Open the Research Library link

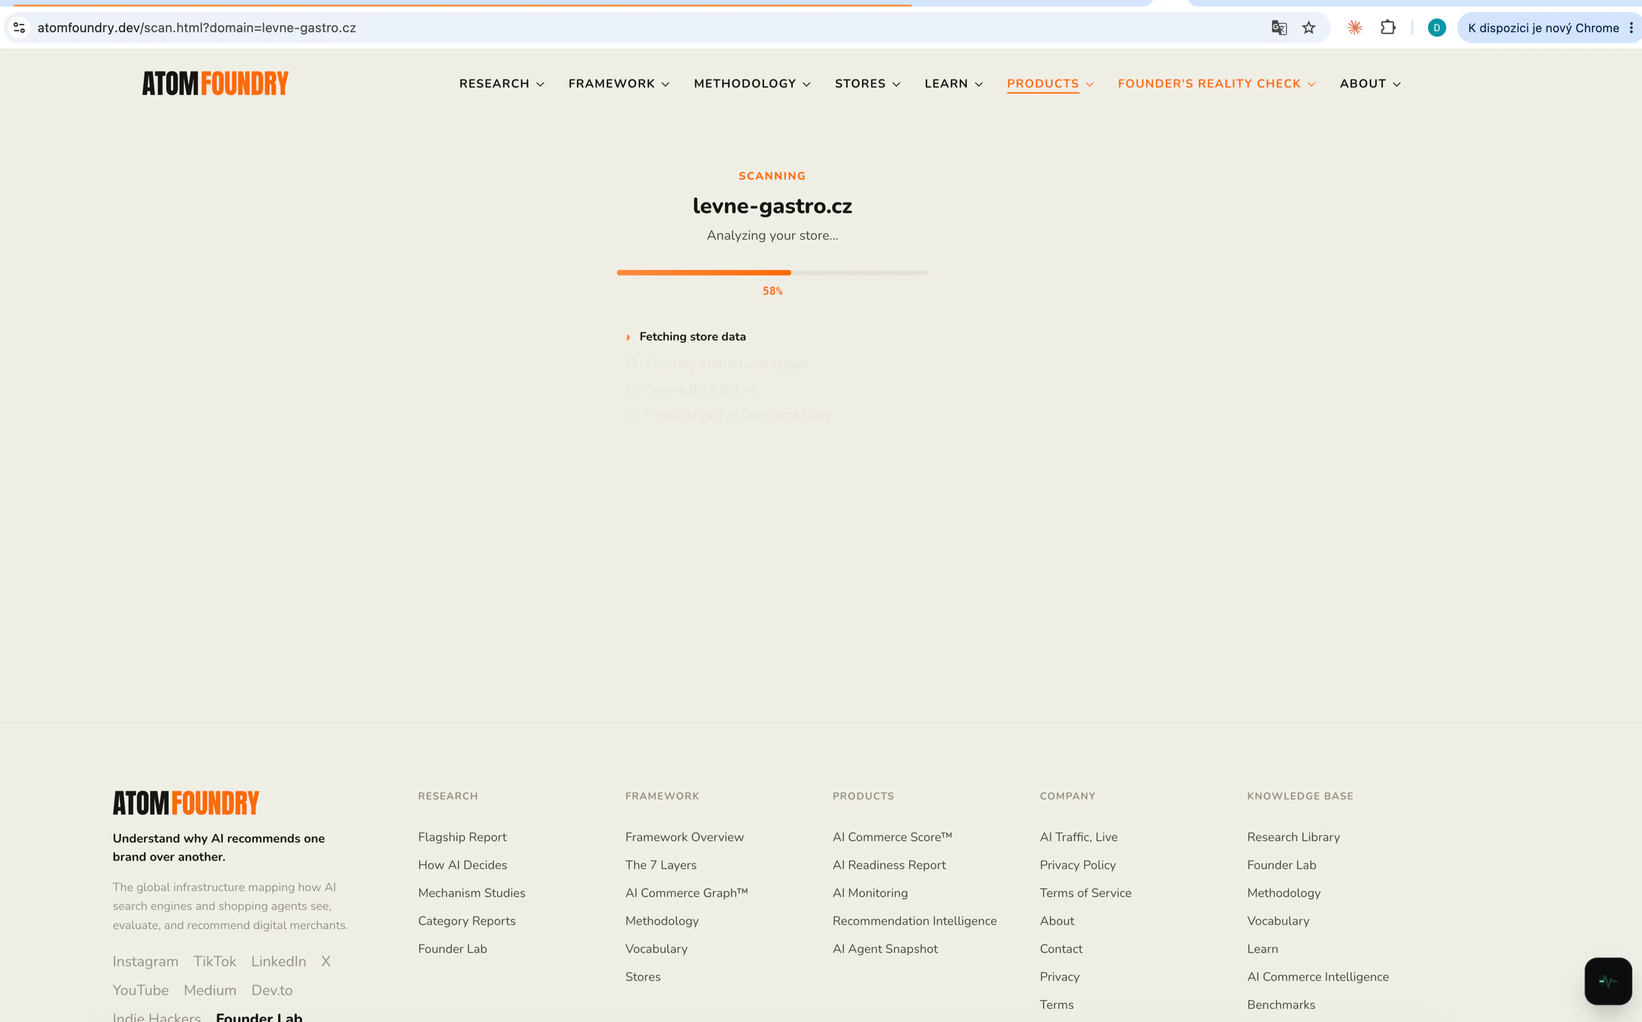[1293, 837]
